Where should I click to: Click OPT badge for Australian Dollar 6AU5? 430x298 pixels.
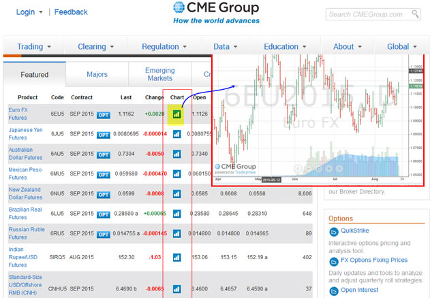click(104, 155)
